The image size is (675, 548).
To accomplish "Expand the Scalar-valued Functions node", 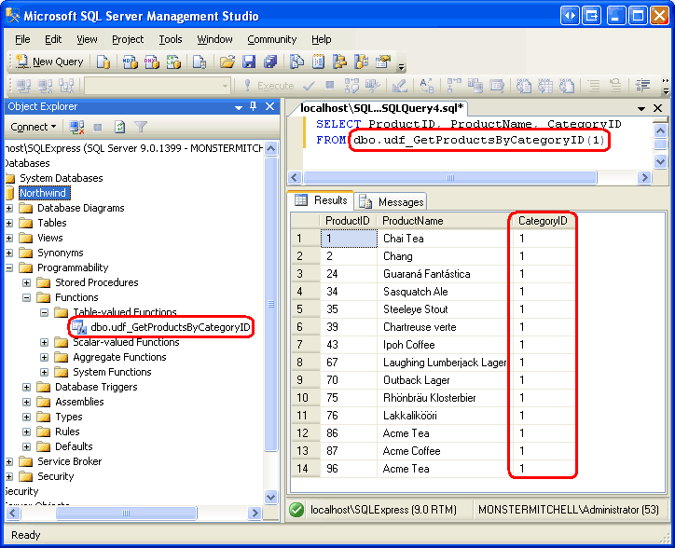I will click(45, 342).
